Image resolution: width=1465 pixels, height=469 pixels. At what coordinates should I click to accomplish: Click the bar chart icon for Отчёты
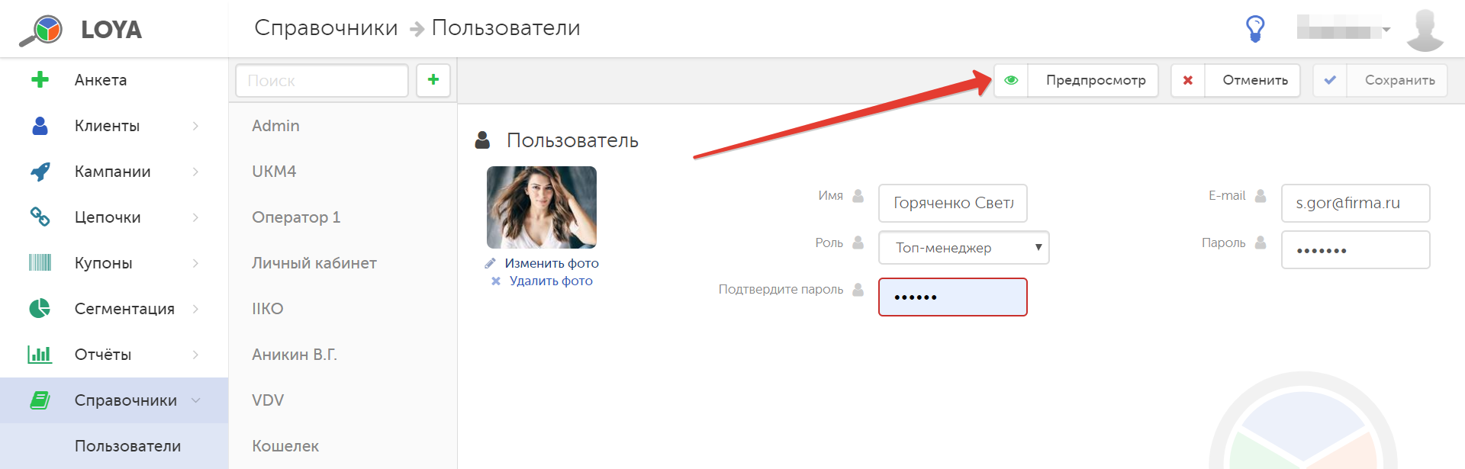tap(40, 355)
